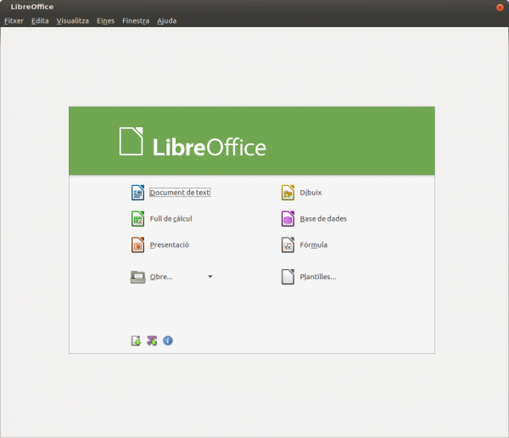Create a new Document de text

click(x=180, y=193)
